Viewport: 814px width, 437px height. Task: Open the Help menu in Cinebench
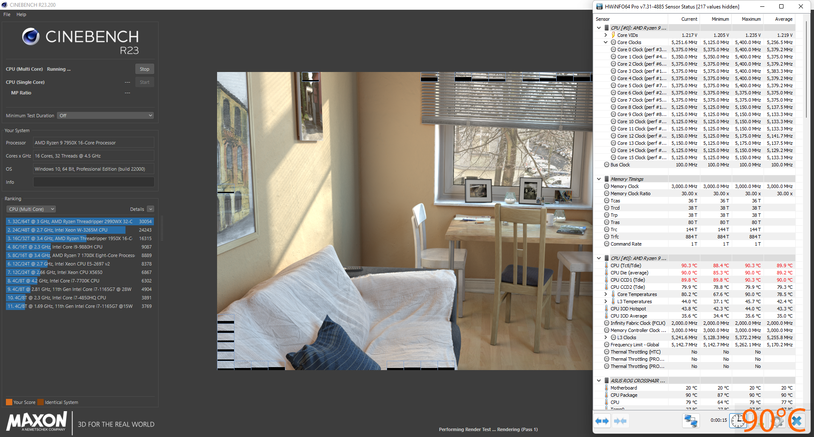click(x=21, y=14)
